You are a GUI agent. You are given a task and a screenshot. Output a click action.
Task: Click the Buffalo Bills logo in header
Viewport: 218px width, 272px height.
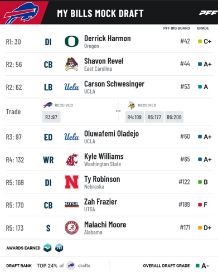click(x=21, y=13)
